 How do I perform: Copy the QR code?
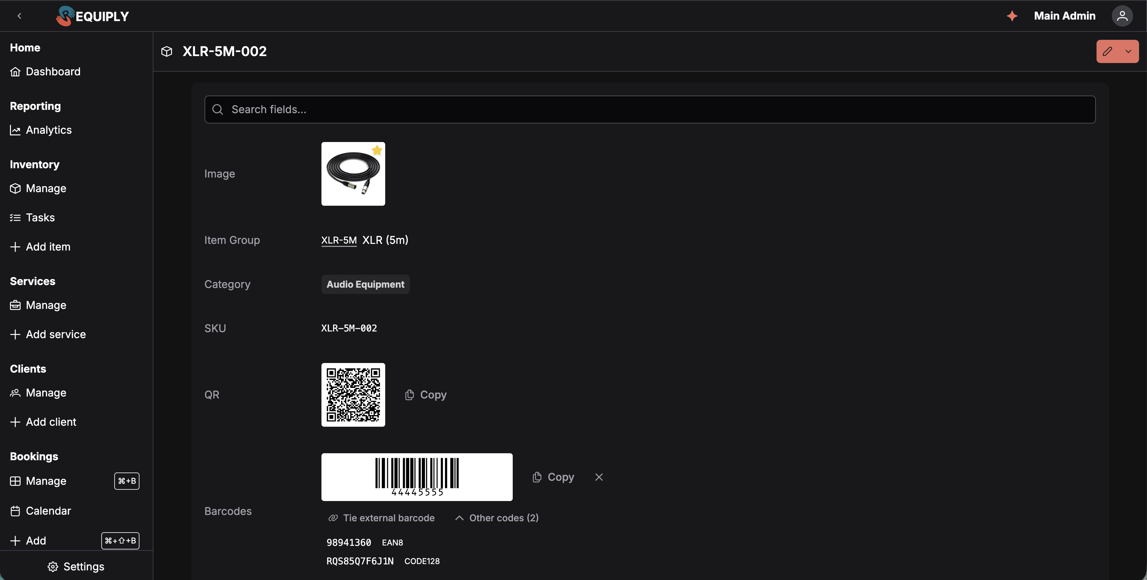point(426,395)
